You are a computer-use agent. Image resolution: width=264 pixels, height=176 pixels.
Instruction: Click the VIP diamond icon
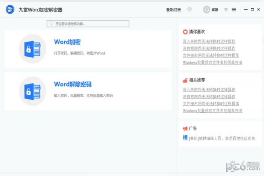tap(189, 9)
